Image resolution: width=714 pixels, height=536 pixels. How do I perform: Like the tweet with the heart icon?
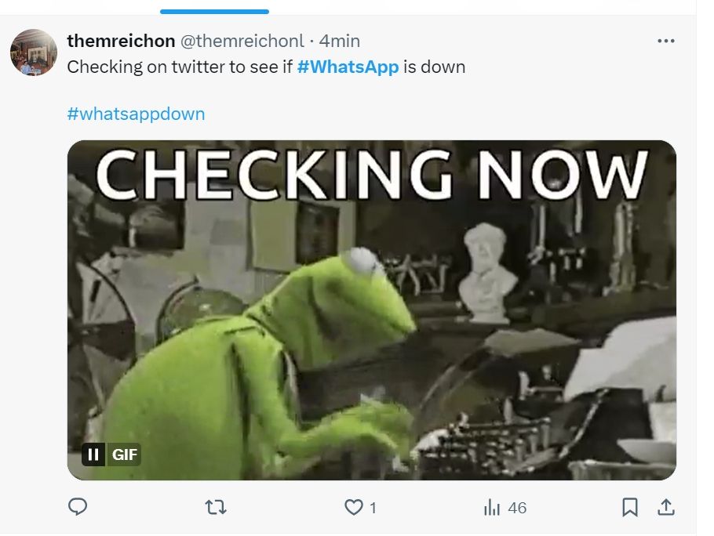(354, 508)
